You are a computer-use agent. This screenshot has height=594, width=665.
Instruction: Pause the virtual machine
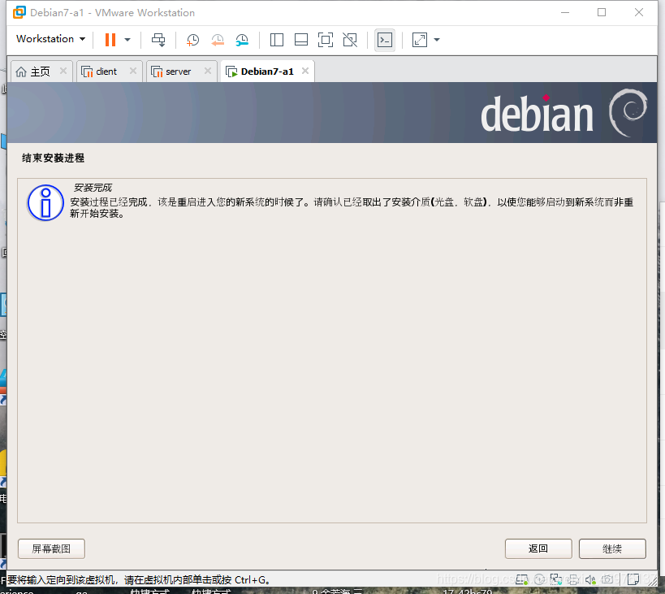coord(110,40)
